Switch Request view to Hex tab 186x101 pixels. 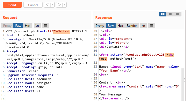(28, 25)
